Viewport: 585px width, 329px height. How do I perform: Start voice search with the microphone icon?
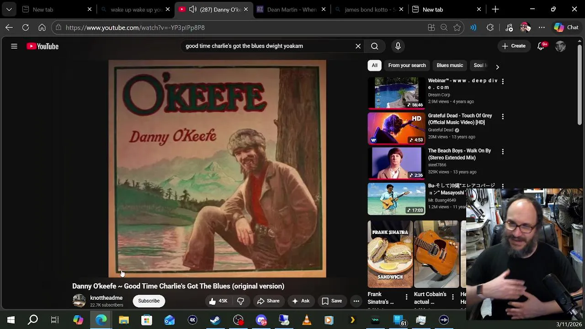[x=398, y=46]
